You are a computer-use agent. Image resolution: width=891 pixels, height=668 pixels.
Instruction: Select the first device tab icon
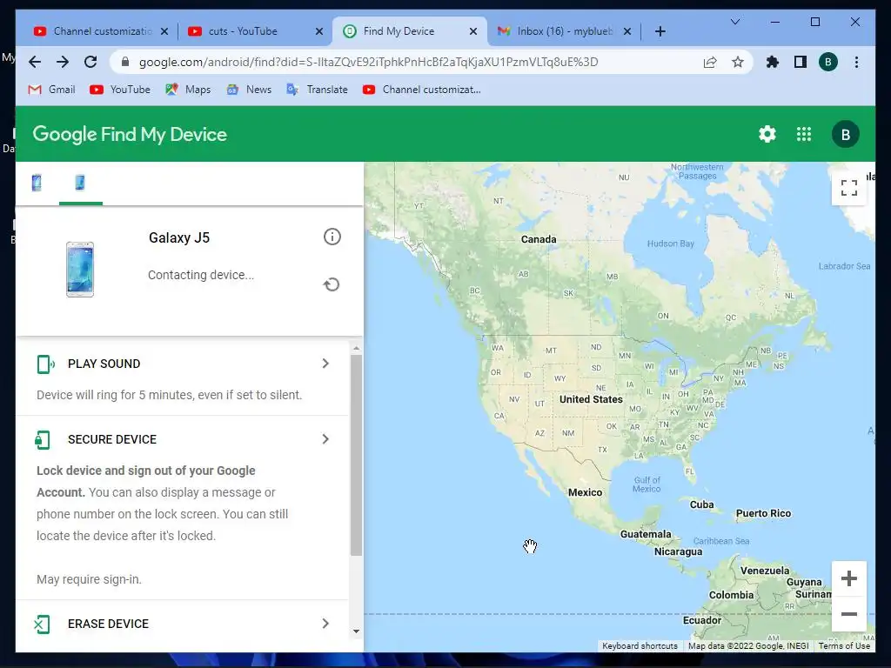click(37, 183)
